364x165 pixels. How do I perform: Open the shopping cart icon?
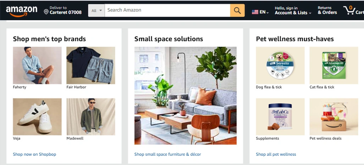point(349,10)
